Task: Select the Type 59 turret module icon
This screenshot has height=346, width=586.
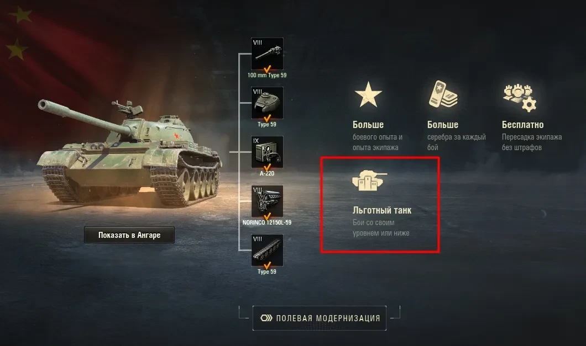Action: tap(267, 103)
